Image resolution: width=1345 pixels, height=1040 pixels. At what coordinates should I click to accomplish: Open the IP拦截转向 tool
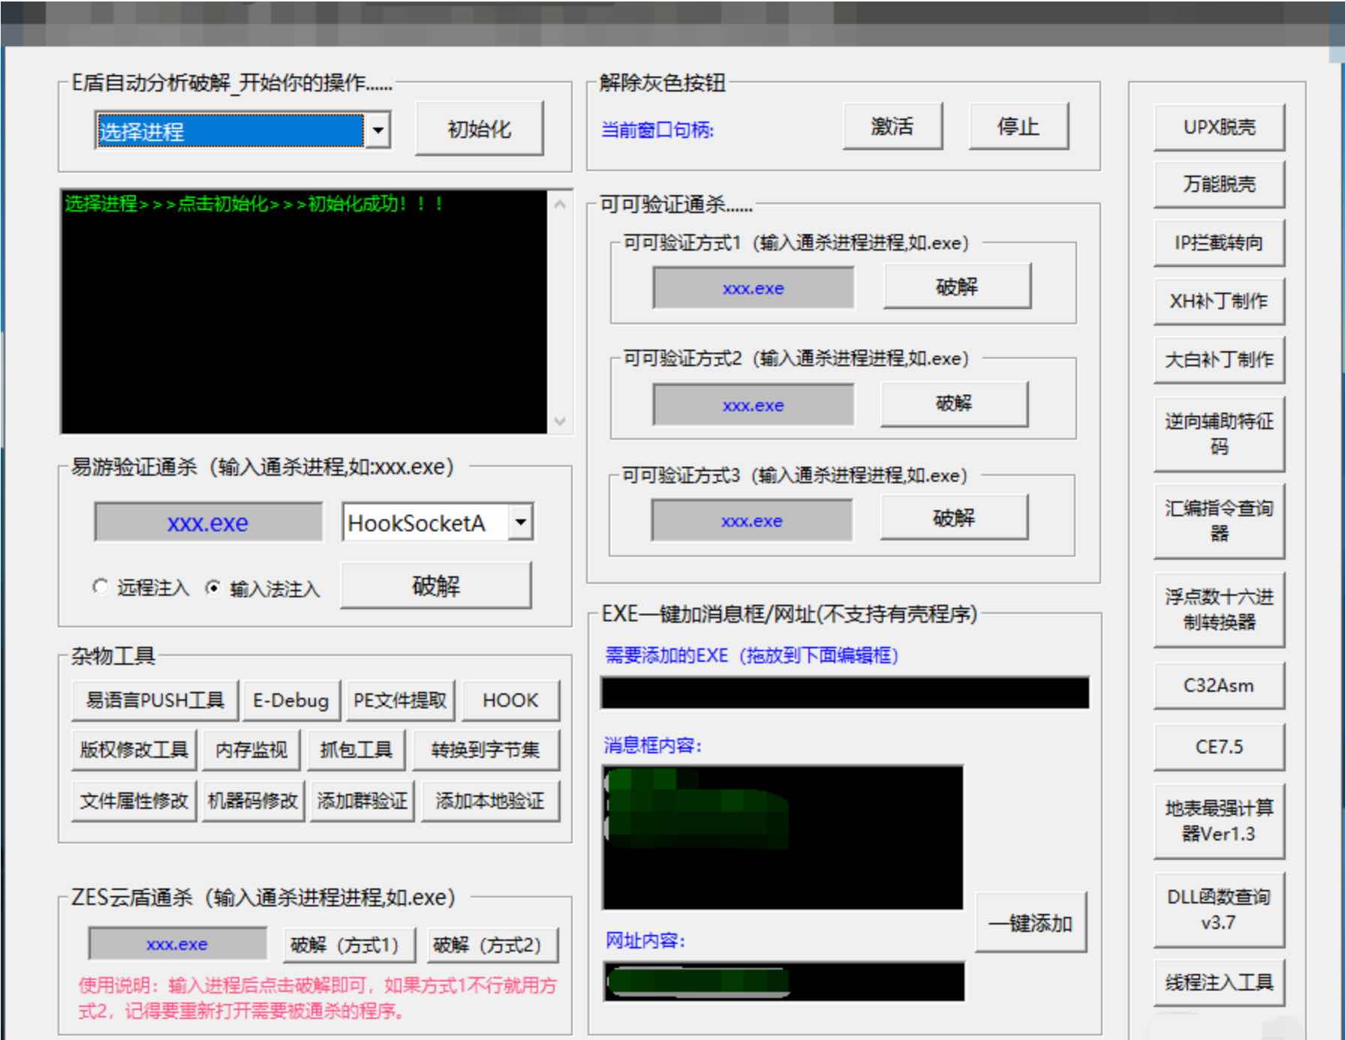pos(1219,243)
